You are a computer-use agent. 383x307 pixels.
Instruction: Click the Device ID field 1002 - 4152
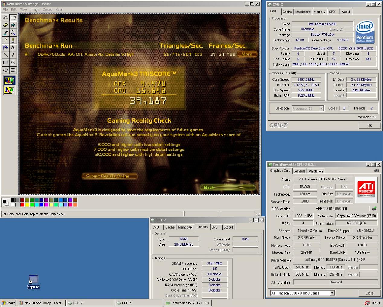tap(304, 216)
